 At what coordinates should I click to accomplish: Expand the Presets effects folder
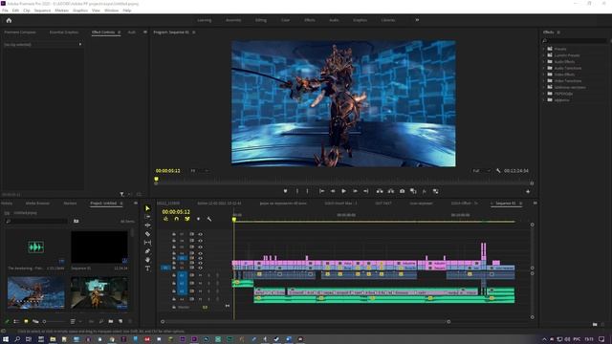click(x=544, y=49)
